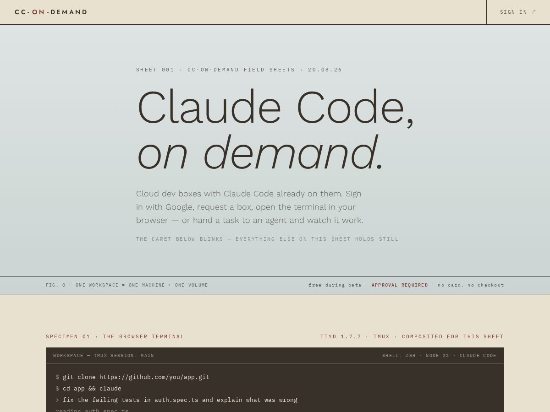The image size is (550, 412).
Task: Click the 'cd app && claude' command line
Action: point(88,389)
